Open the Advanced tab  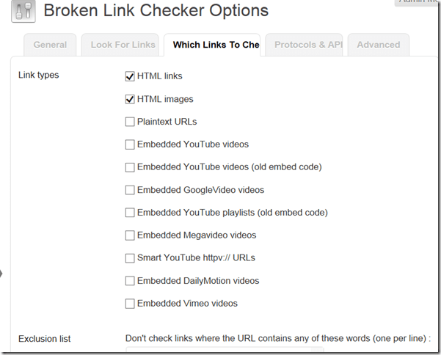click(378, 45)
